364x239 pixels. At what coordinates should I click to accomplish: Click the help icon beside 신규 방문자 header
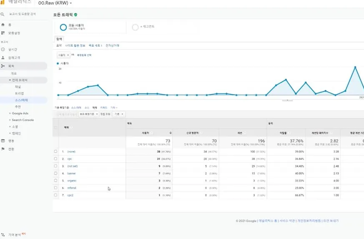pyautogui.click(x=201, y=133)
